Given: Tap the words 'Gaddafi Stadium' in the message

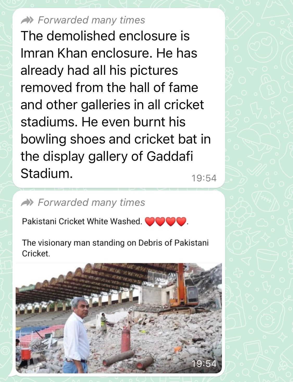Looking at the screenshot, I should tap(107, 165).
